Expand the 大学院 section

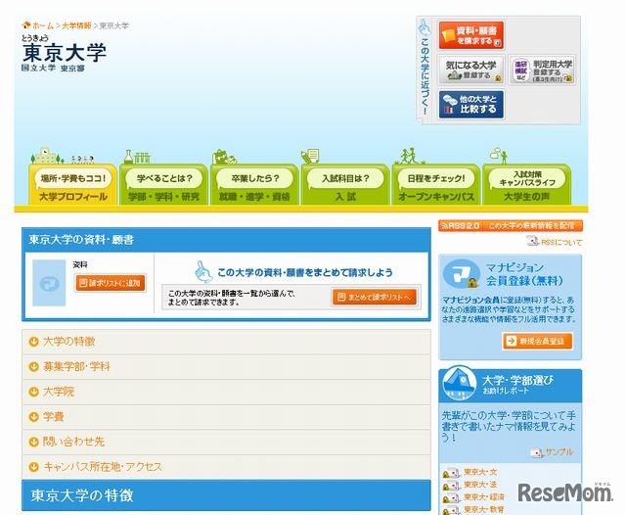pyautogui.click(x=226, y=392)
